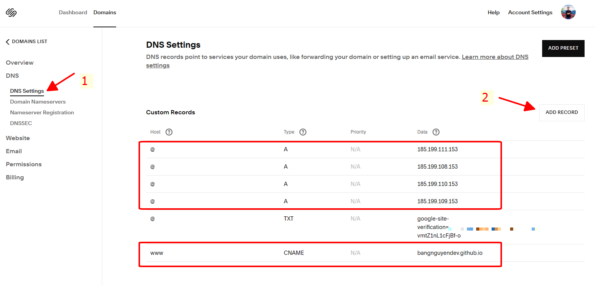This screenshot has width=595, height=286.
Task: Select the www CNAME record row
Action: (319, 253)
